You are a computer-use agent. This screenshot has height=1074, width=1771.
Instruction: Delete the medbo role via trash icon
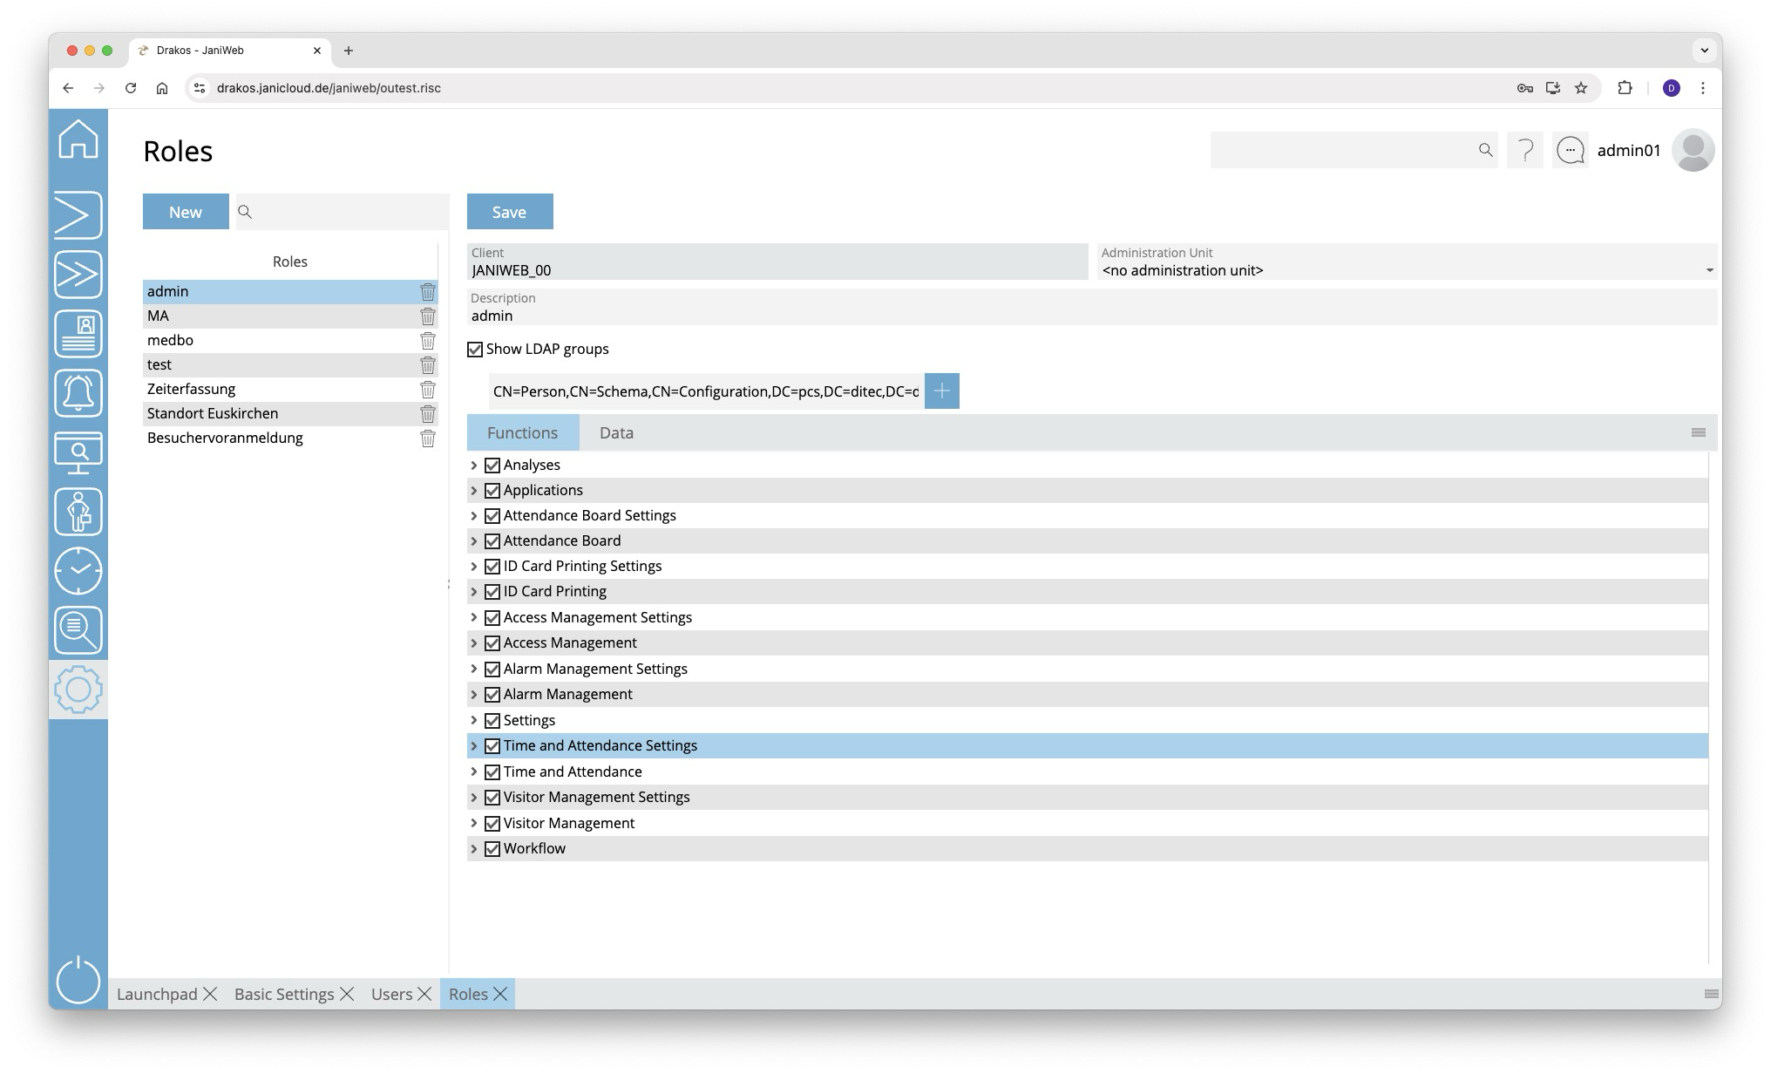click(427, 341)
